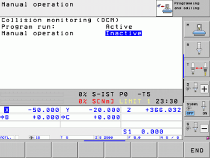
Task: Click the Programming and editing mode icon
Action: click(x=164, y=8)
